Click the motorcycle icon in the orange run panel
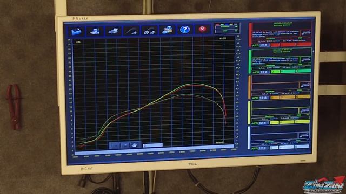Image resolution: width=346 pixels, height=194 pixels. tap(305, 85)
